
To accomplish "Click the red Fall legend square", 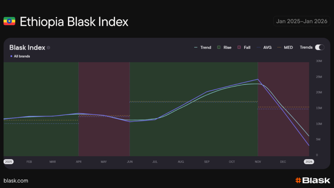I will [x=239, y=48].
